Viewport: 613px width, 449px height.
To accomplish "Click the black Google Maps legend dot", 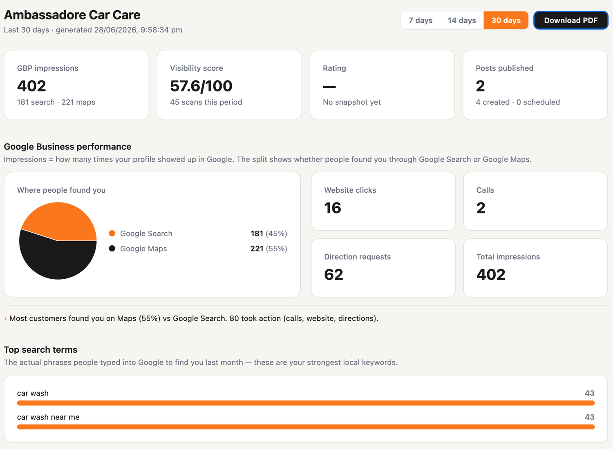I will (112, 249).
